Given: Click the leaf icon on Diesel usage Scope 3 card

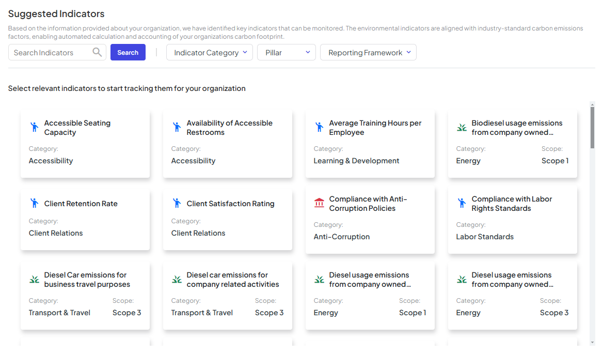Looking at the screenshot, I should (462, 280).
